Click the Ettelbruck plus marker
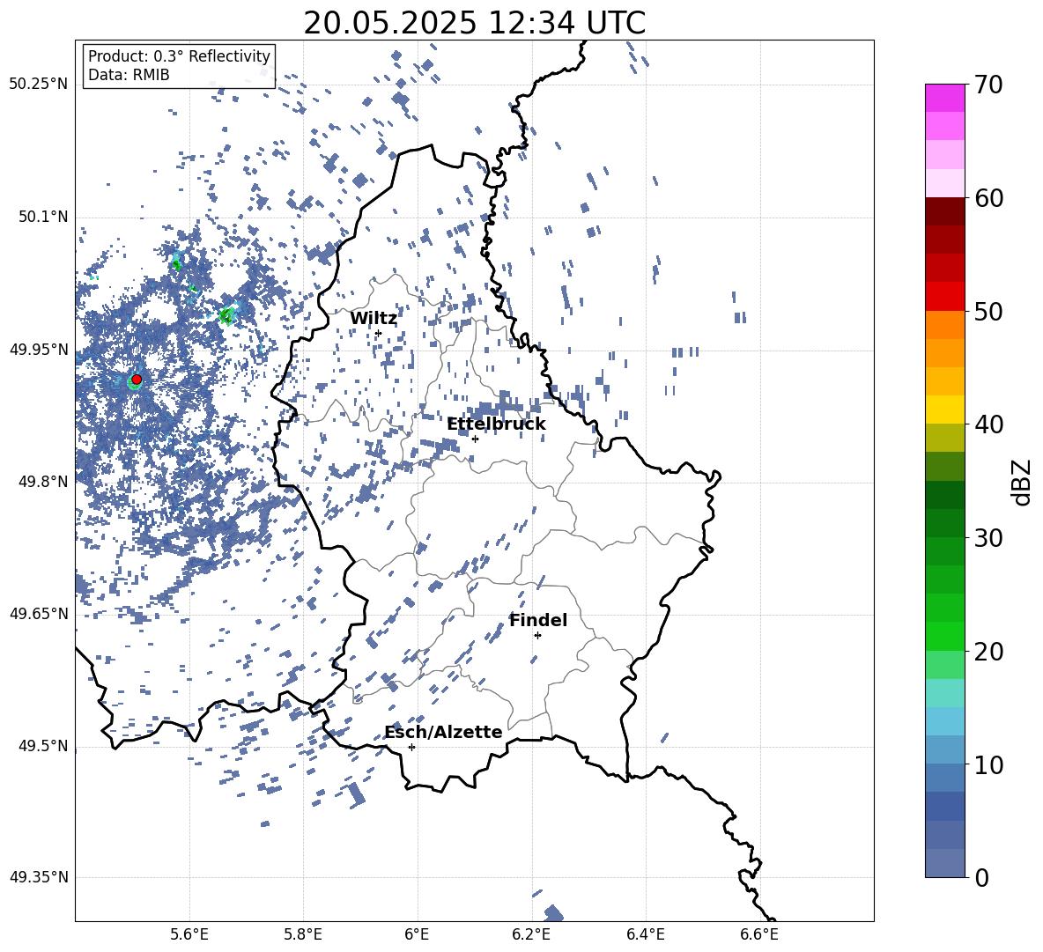1043x952 pixels. click(x=475, y=439)
